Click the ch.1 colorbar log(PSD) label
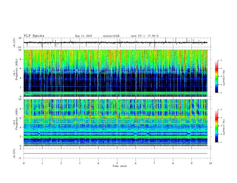Screen dimensions: 237x183 tap(224, 78)
